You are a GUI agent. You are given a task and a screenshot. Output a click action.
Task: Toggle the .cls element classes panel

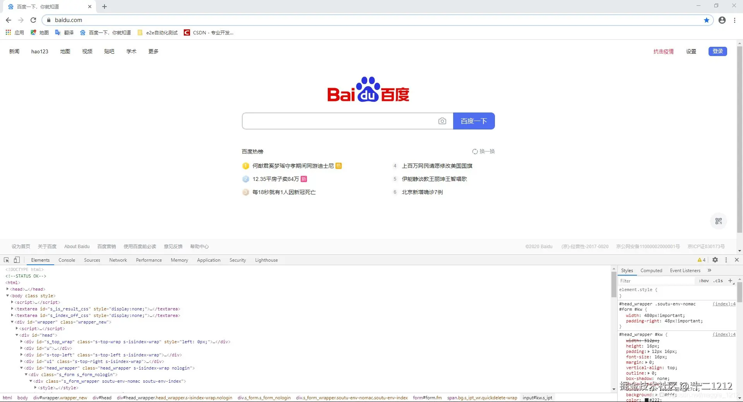(x=718, y=281)
